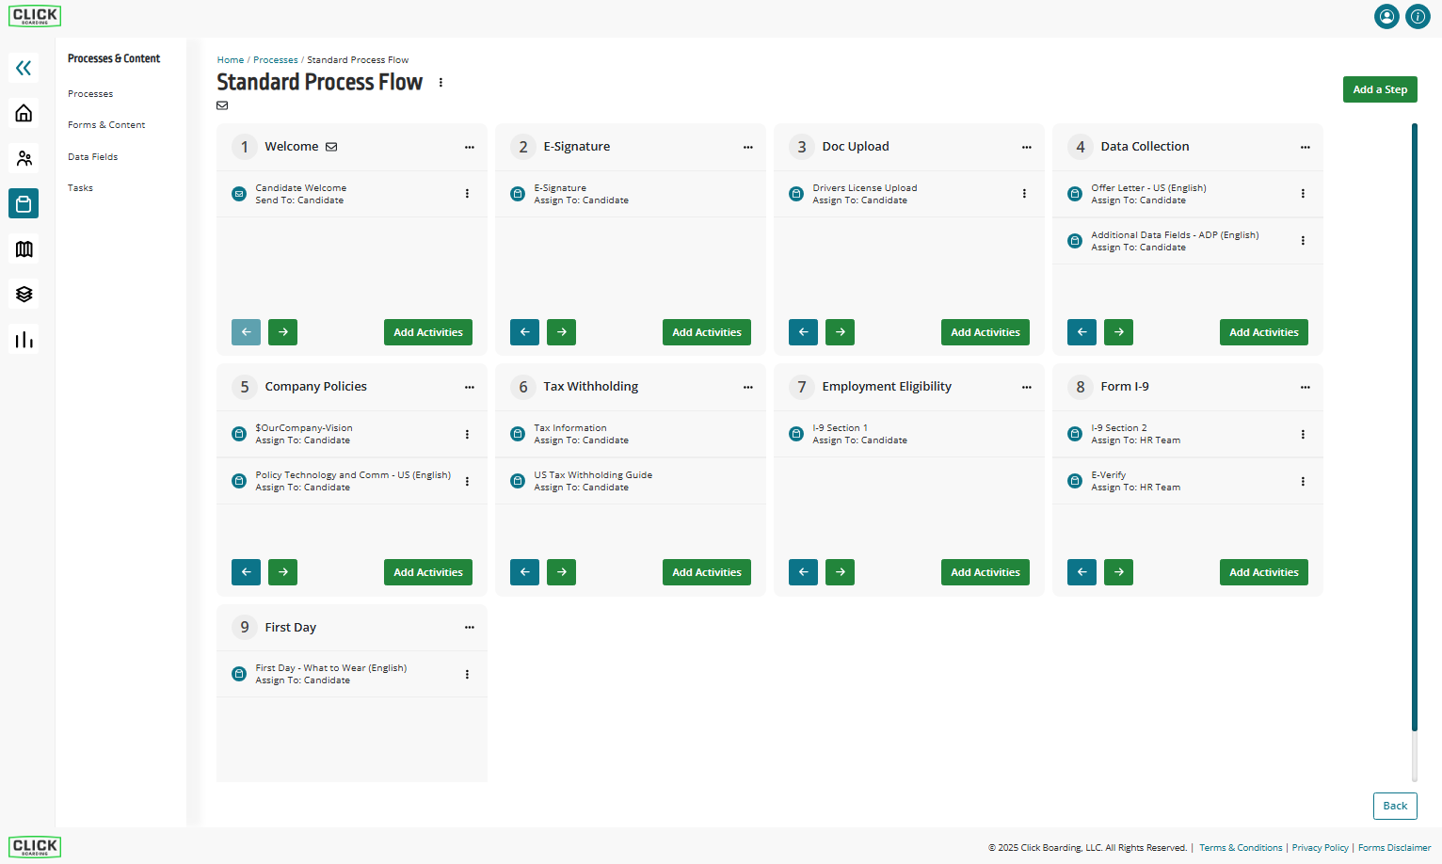Open the bar chart reports icon
1442x864 pixels.
coord(24,339)
